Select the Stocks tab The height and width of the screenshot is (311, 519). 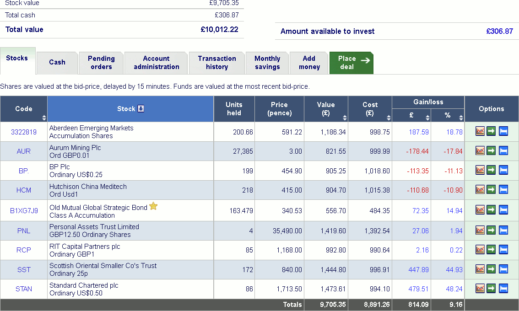[x=17, y=60]
